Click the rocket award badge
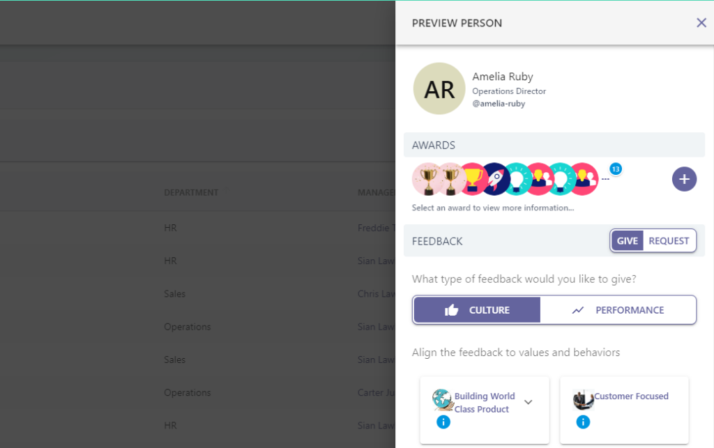This screenshot has width=714, height=448. pos(495,178)
